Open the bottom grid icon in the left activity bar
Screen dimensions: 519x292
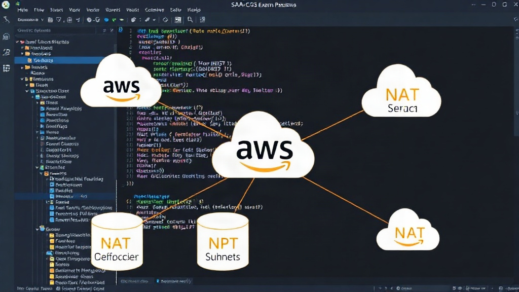pyautogui.click(x=6, y=68)
